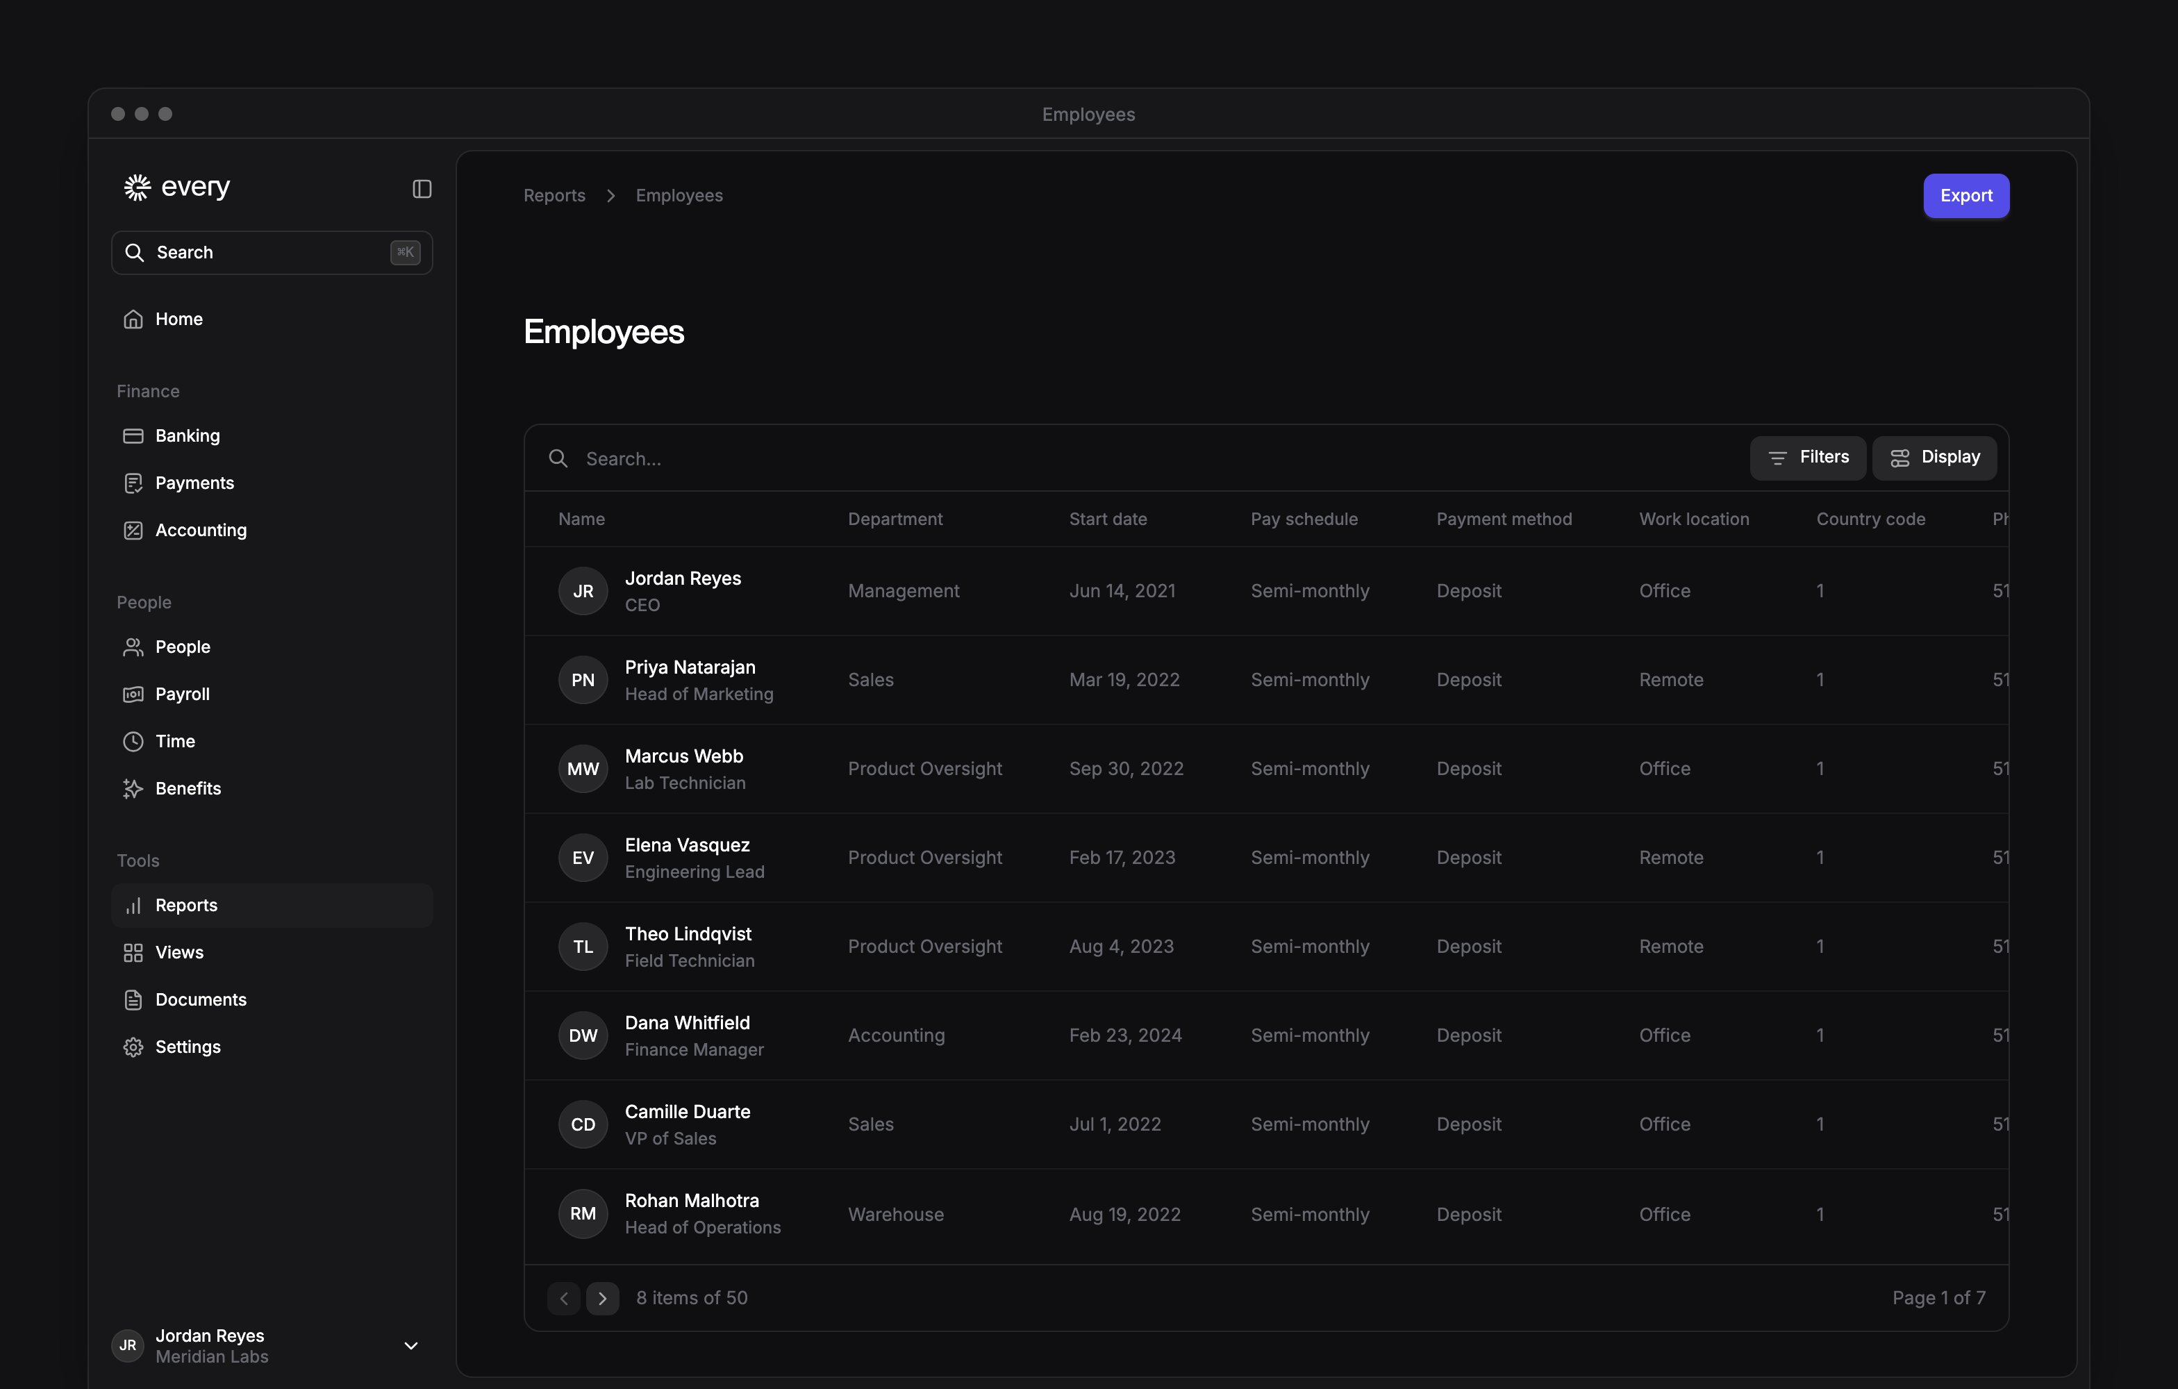Viewport: 2178px width, 1389px height.
Task: Click the People users icon
Action: [133, 647]
